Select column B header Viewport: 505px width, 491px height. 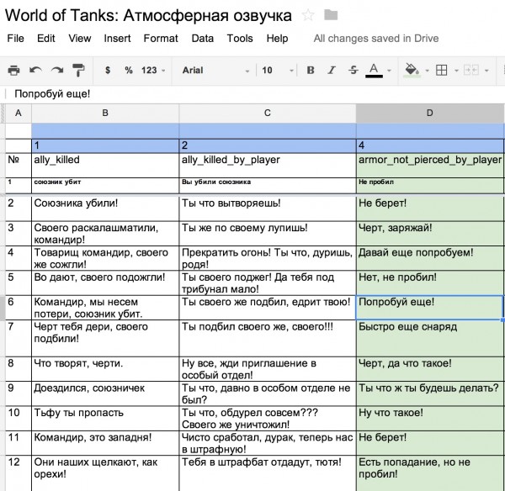point(105,113)
